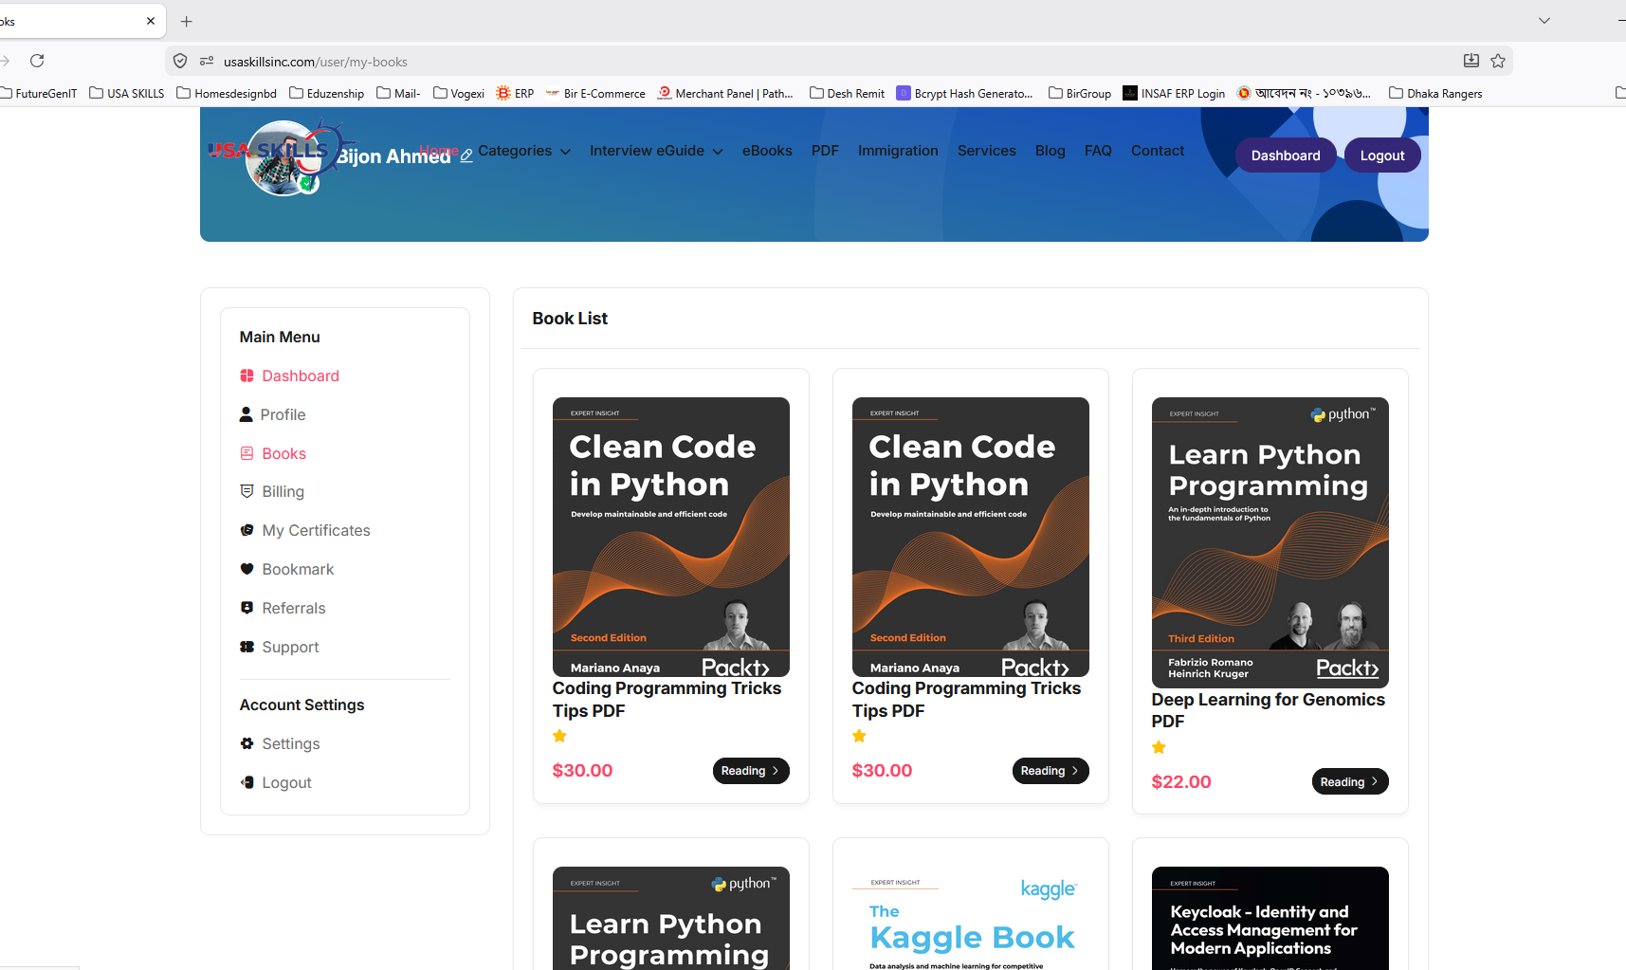Screen dimensions: 1626x970
Task: Click the Reading button on the $22.00 book
Action: click(1350, 781)
